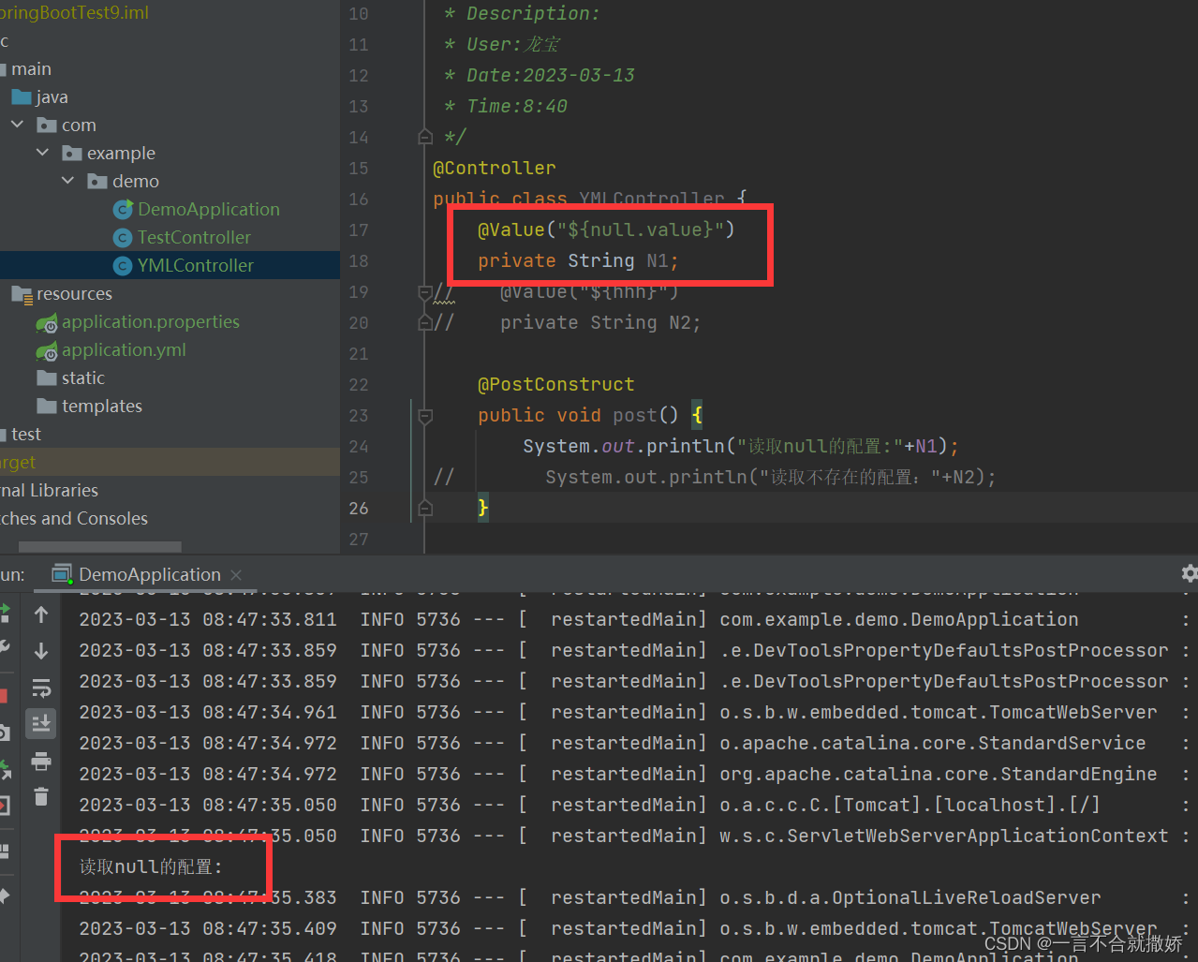Click application.yml Spring config file icon

[x=47, y=351]
